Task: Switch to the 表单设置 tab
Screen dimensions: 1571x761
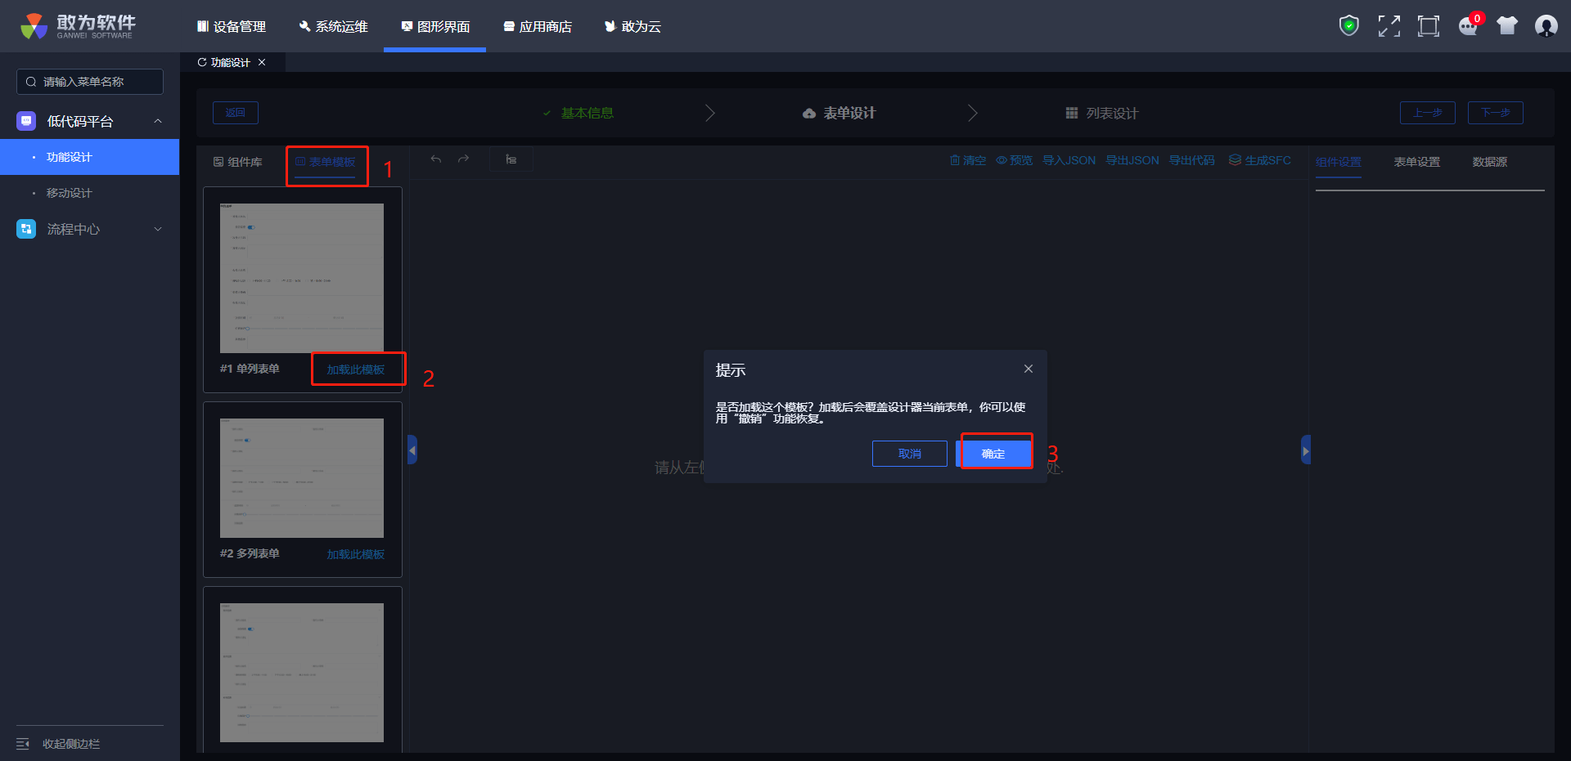Action: [x=1417, y=162]
